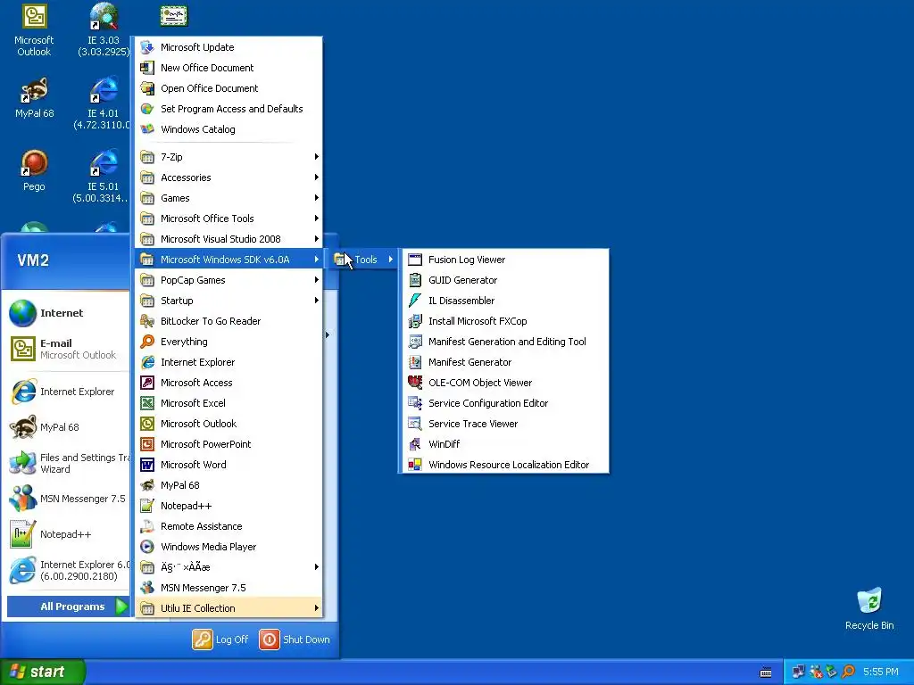Image resolution: width=914 pixels, height=685 pixels.
Task: Open Files and Settings Transfer Wizard
Action: (x=67, y=463)
